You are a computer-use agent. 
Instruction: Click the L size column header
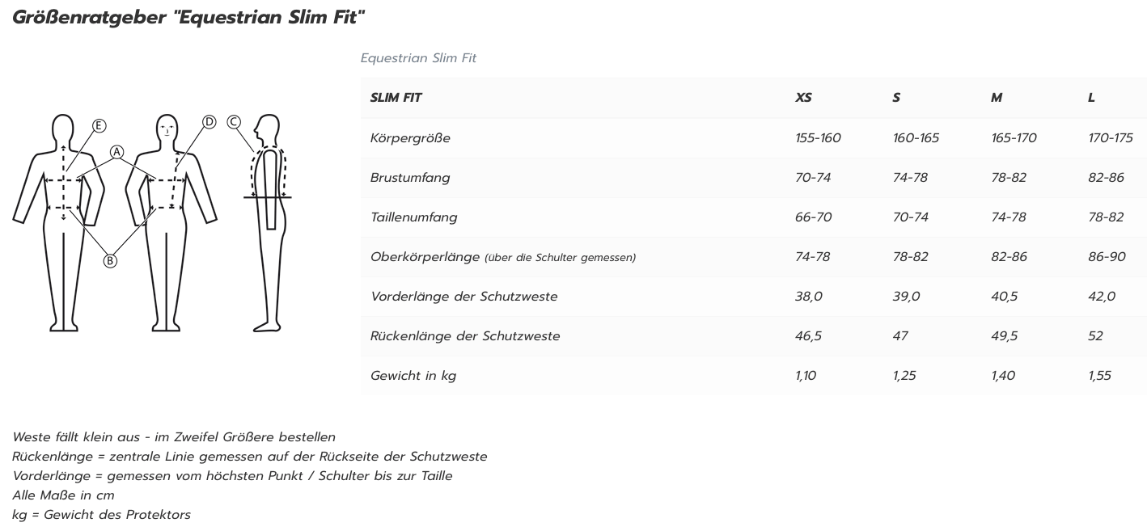point(1092,98)
